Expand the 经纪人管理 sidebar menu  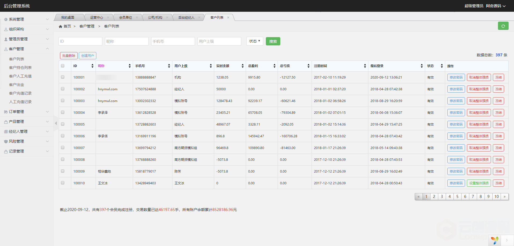click(27, 131)
